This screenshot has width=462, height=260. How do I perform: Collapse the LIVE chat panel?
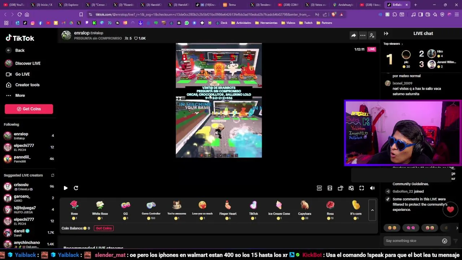pos(386,33)
